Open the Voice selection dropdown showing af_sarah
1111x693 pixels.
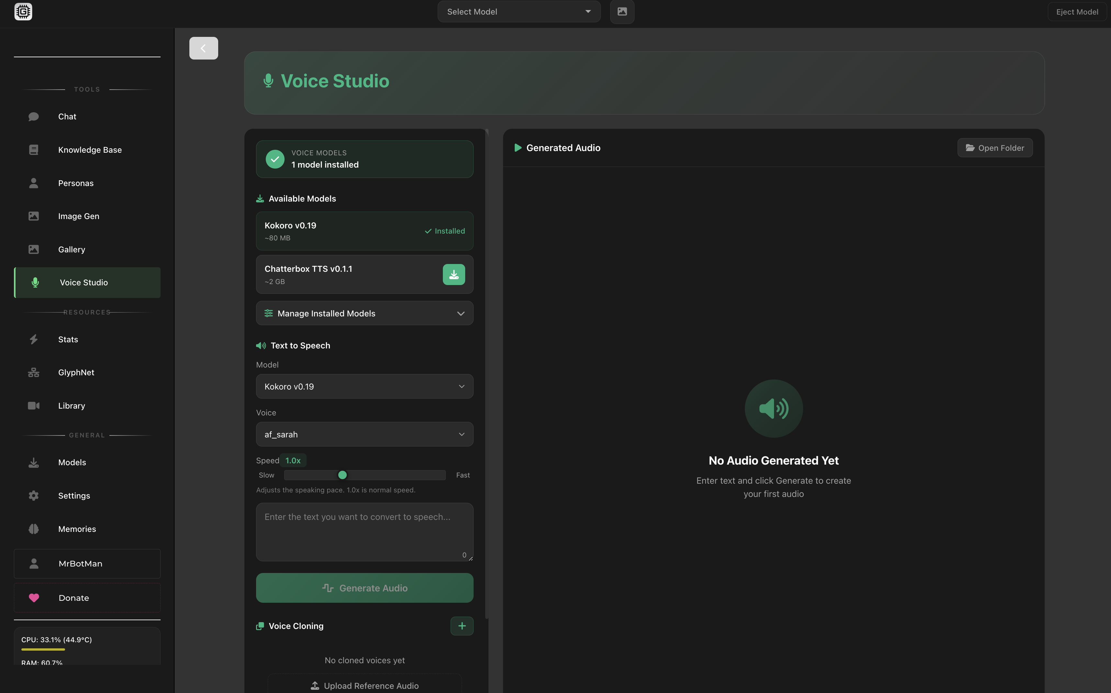(364, 434)
